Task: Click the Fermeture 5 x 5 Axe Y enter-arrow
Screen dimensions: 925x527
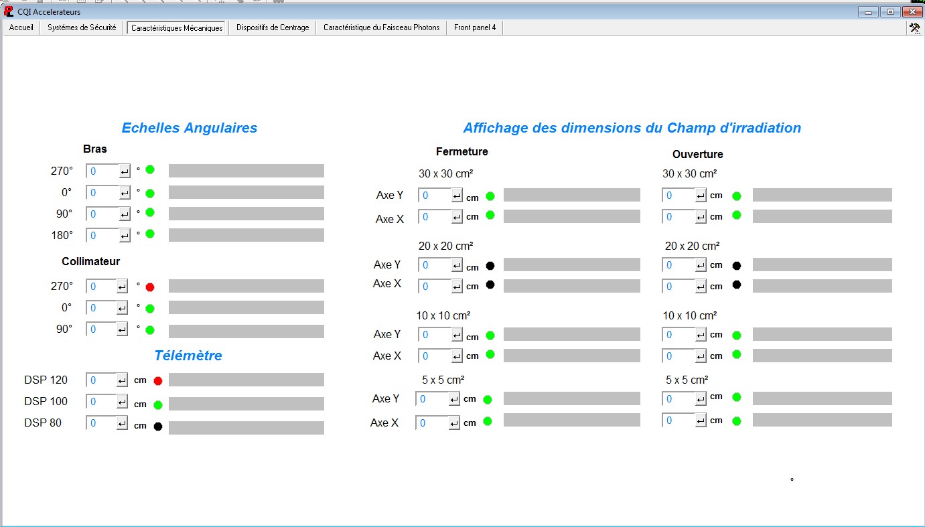Action: pos(454,399)
